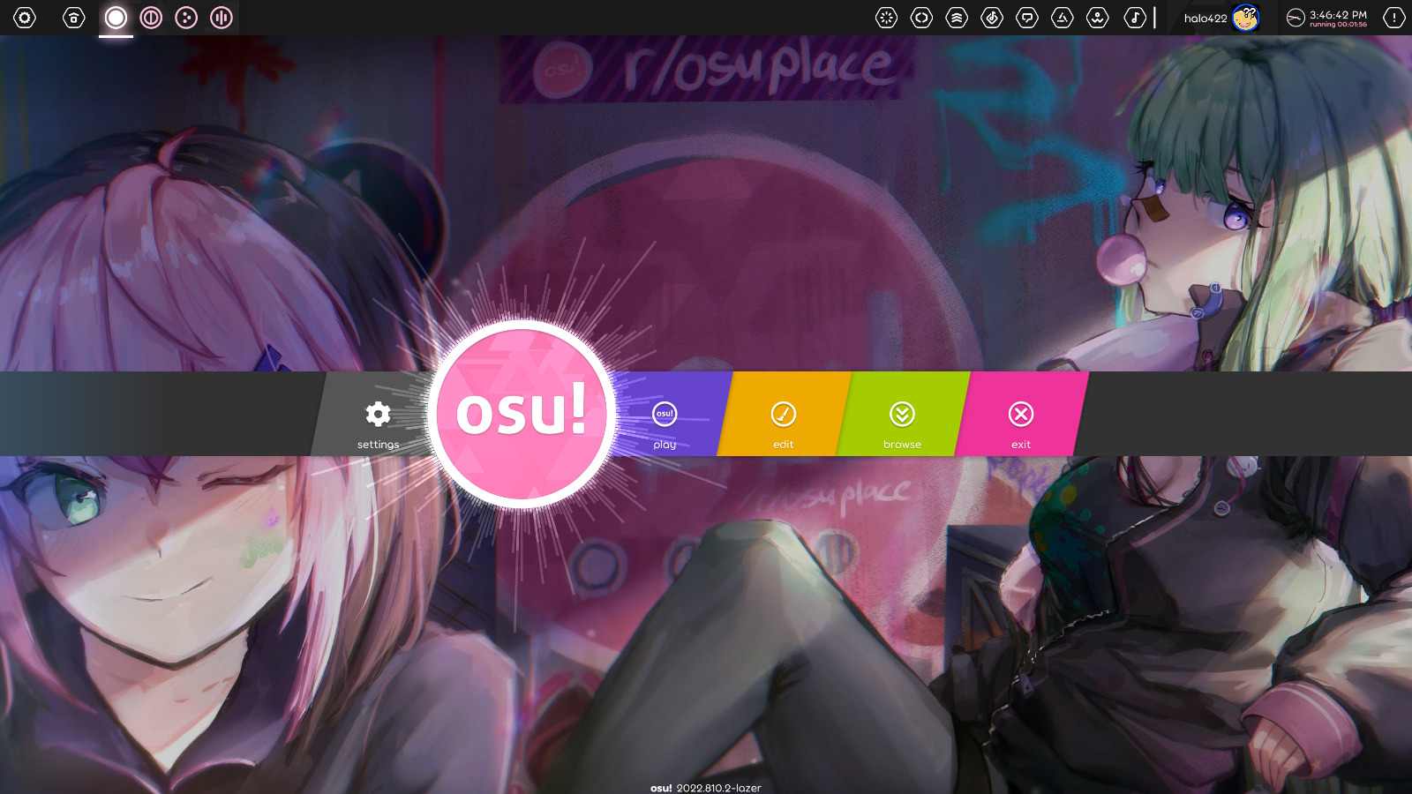Viewport: 1412px width, 794px height.
Task: Click the home icon in the toolbar
Action: coord(71,17)
